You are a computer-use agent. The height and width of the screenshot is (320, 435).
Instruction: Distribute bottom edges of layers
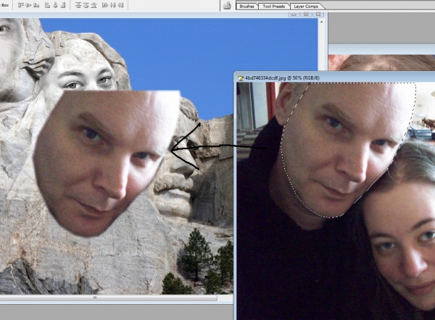point(94,5)
